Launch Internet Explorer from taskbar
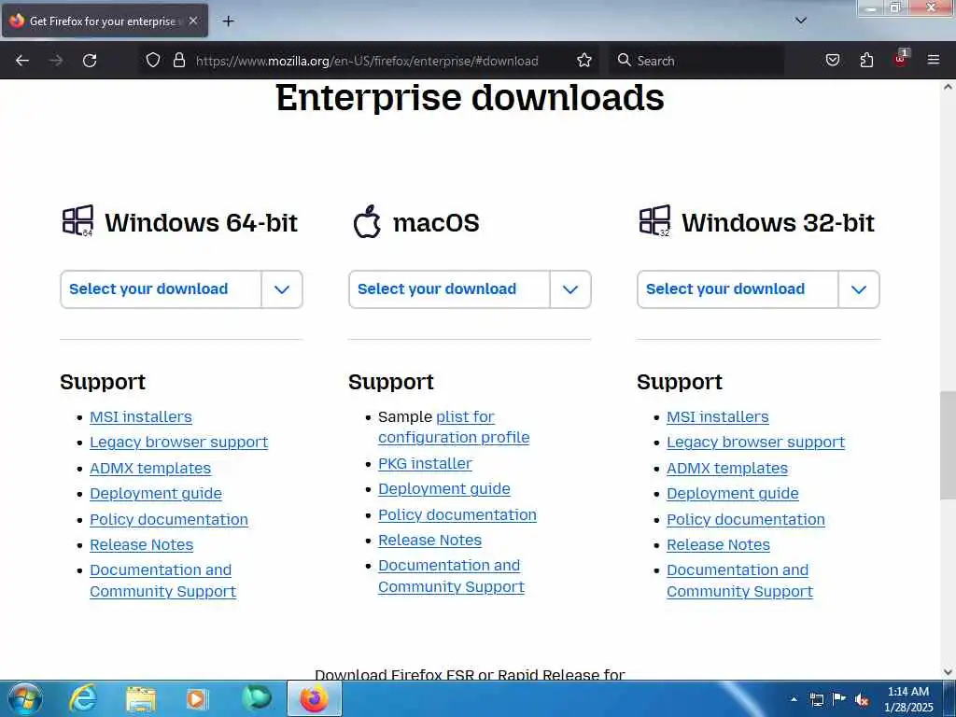Screen dimensions: 956x717 [x=83, y=698]
